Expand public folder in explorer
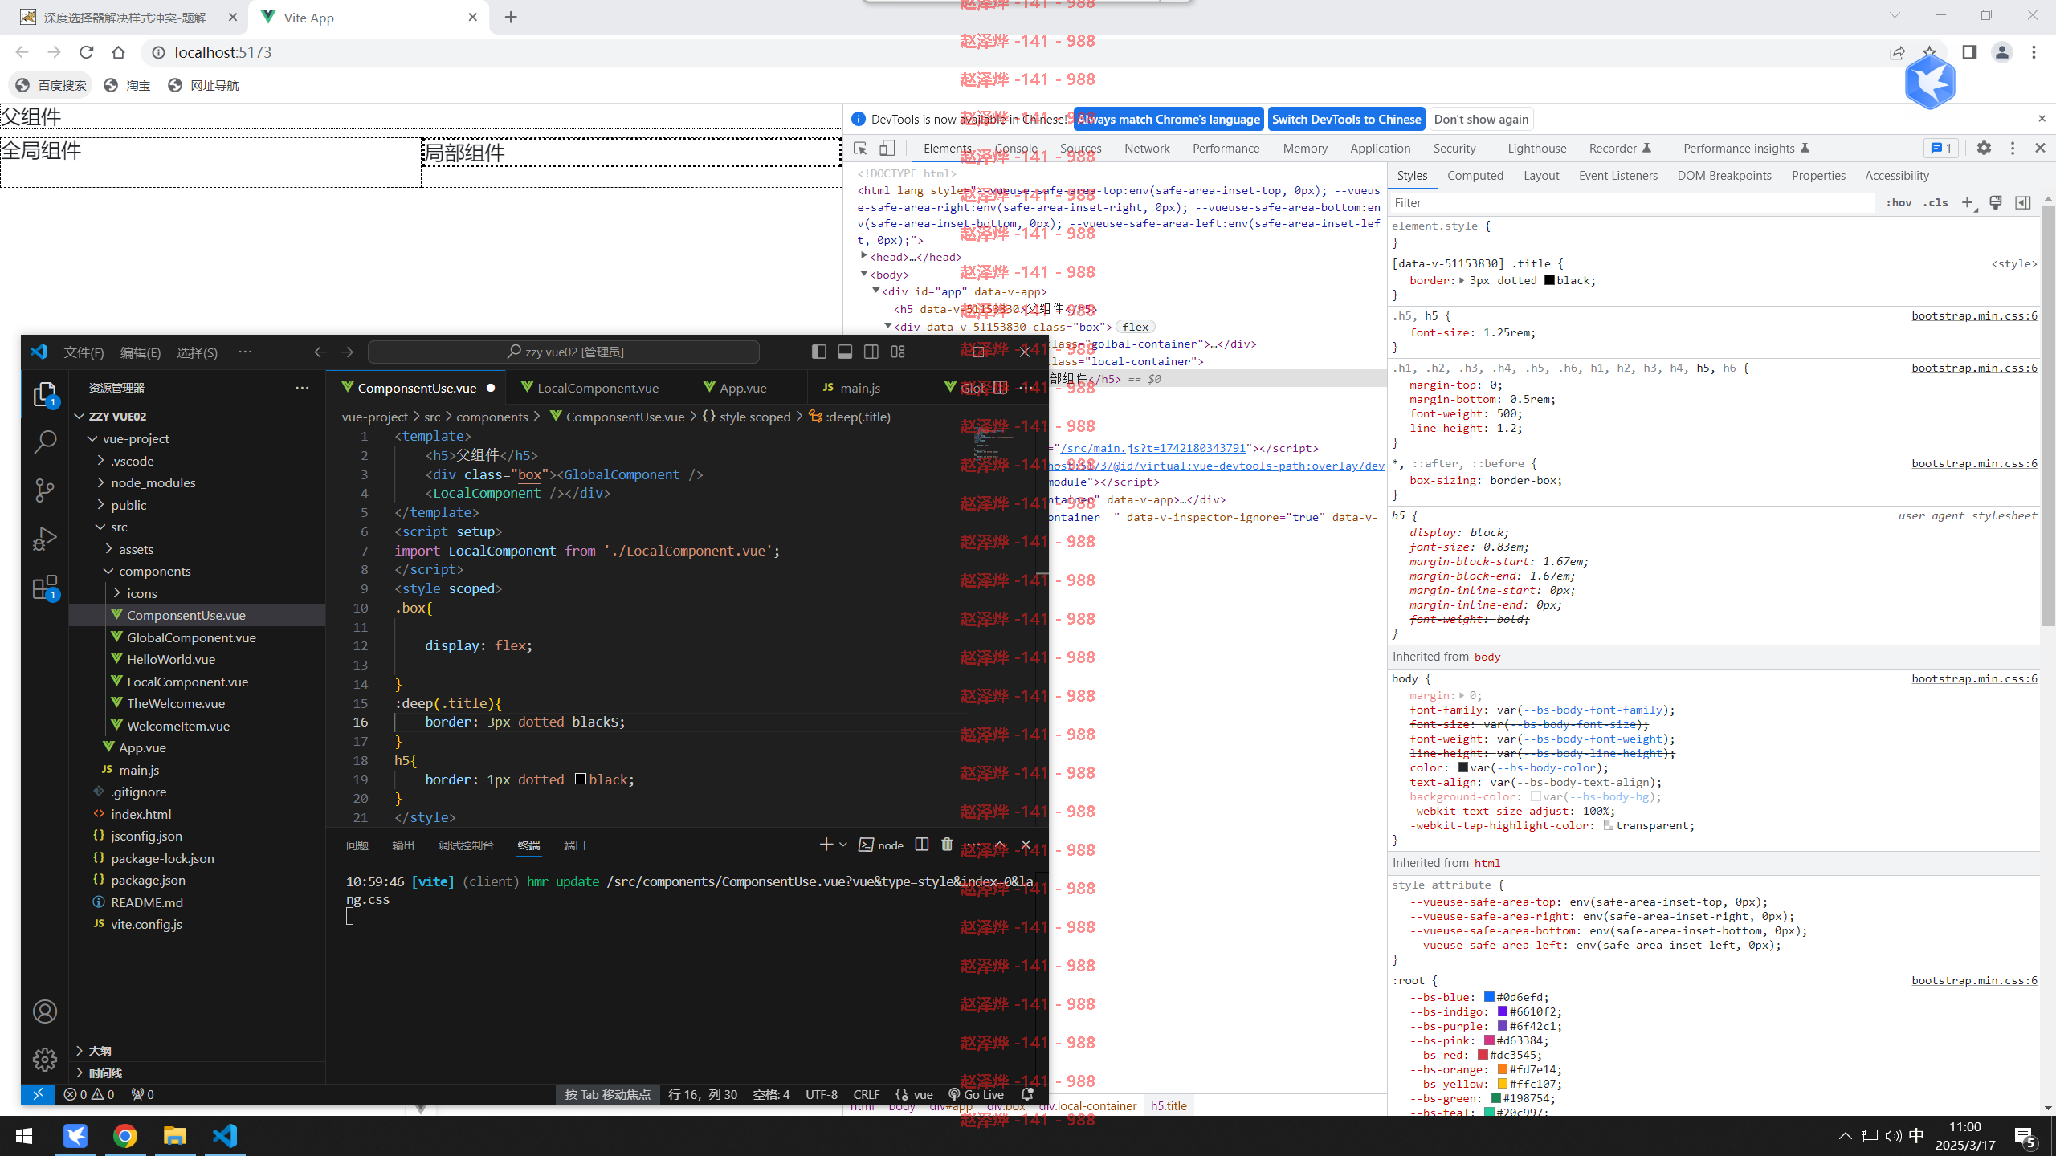 (128, 505)
